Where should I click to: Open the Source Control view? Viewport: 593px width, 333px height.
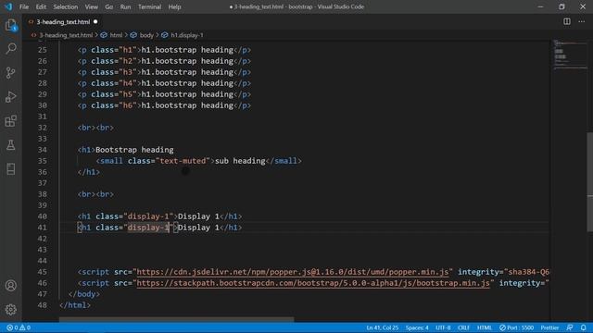pos(11,72)
